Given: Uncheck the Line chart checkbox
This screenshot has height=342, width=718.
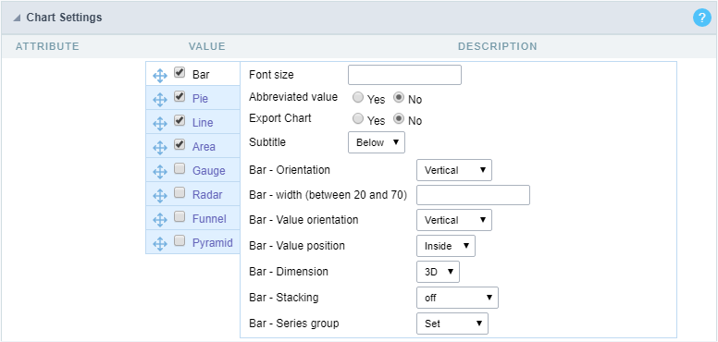Looking at the screenshot, I should [x=179, y=121].
